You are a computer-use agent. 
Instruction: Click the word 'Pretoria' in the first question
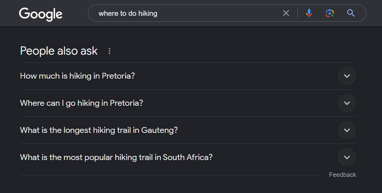[118, 76]
